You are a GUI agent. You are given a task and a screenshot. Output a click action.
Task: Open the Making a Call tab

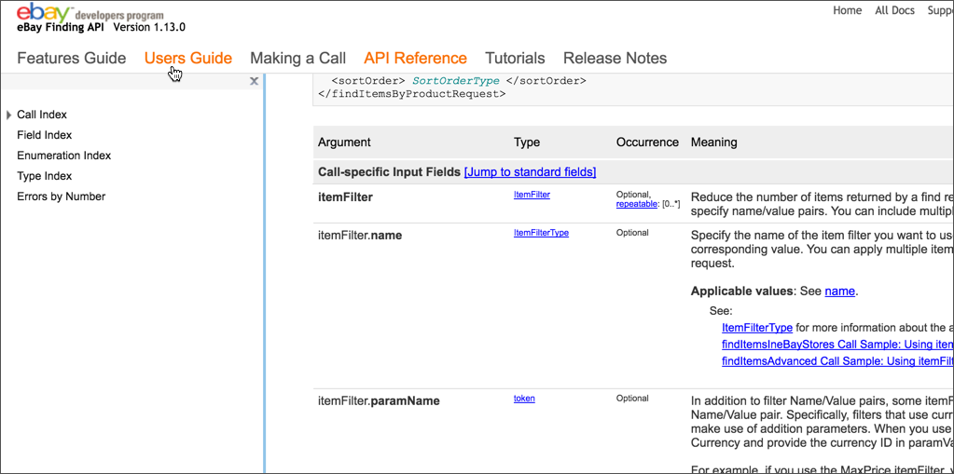[297, 58]
